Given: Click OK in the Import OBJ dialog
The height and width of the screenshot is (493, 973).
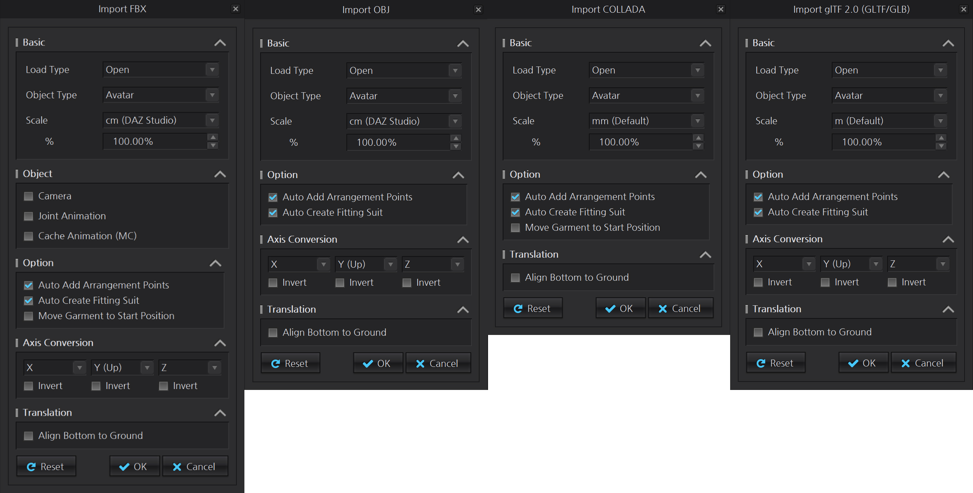Looking at the screenshot, I should 378,363.
